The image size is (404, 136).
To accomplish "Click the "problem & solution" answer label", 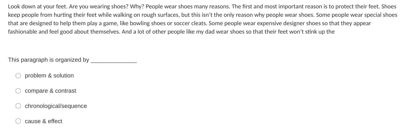I will click(49, 76).
